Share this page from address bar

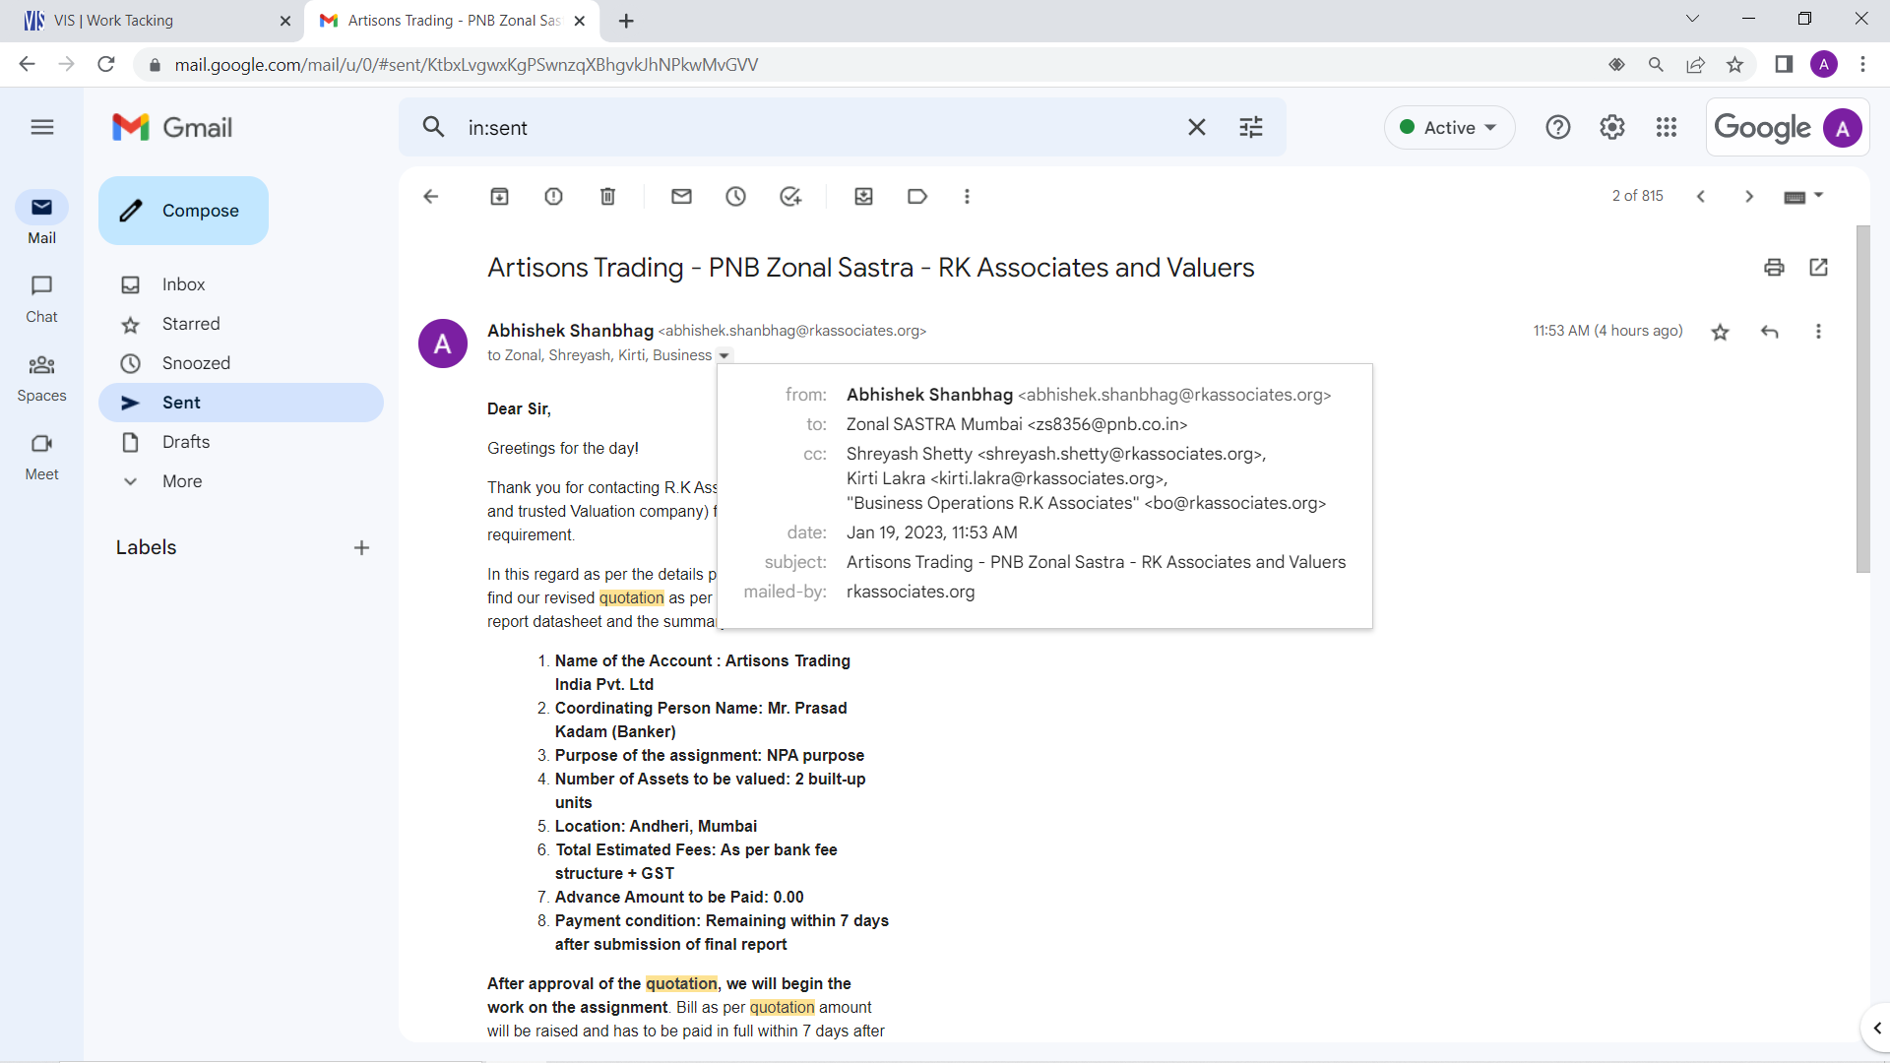coord(1695,65)
